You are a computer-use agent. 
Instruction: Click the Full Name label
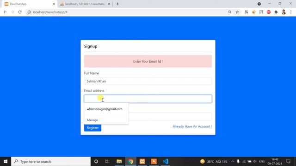click(x=92, y=73)
